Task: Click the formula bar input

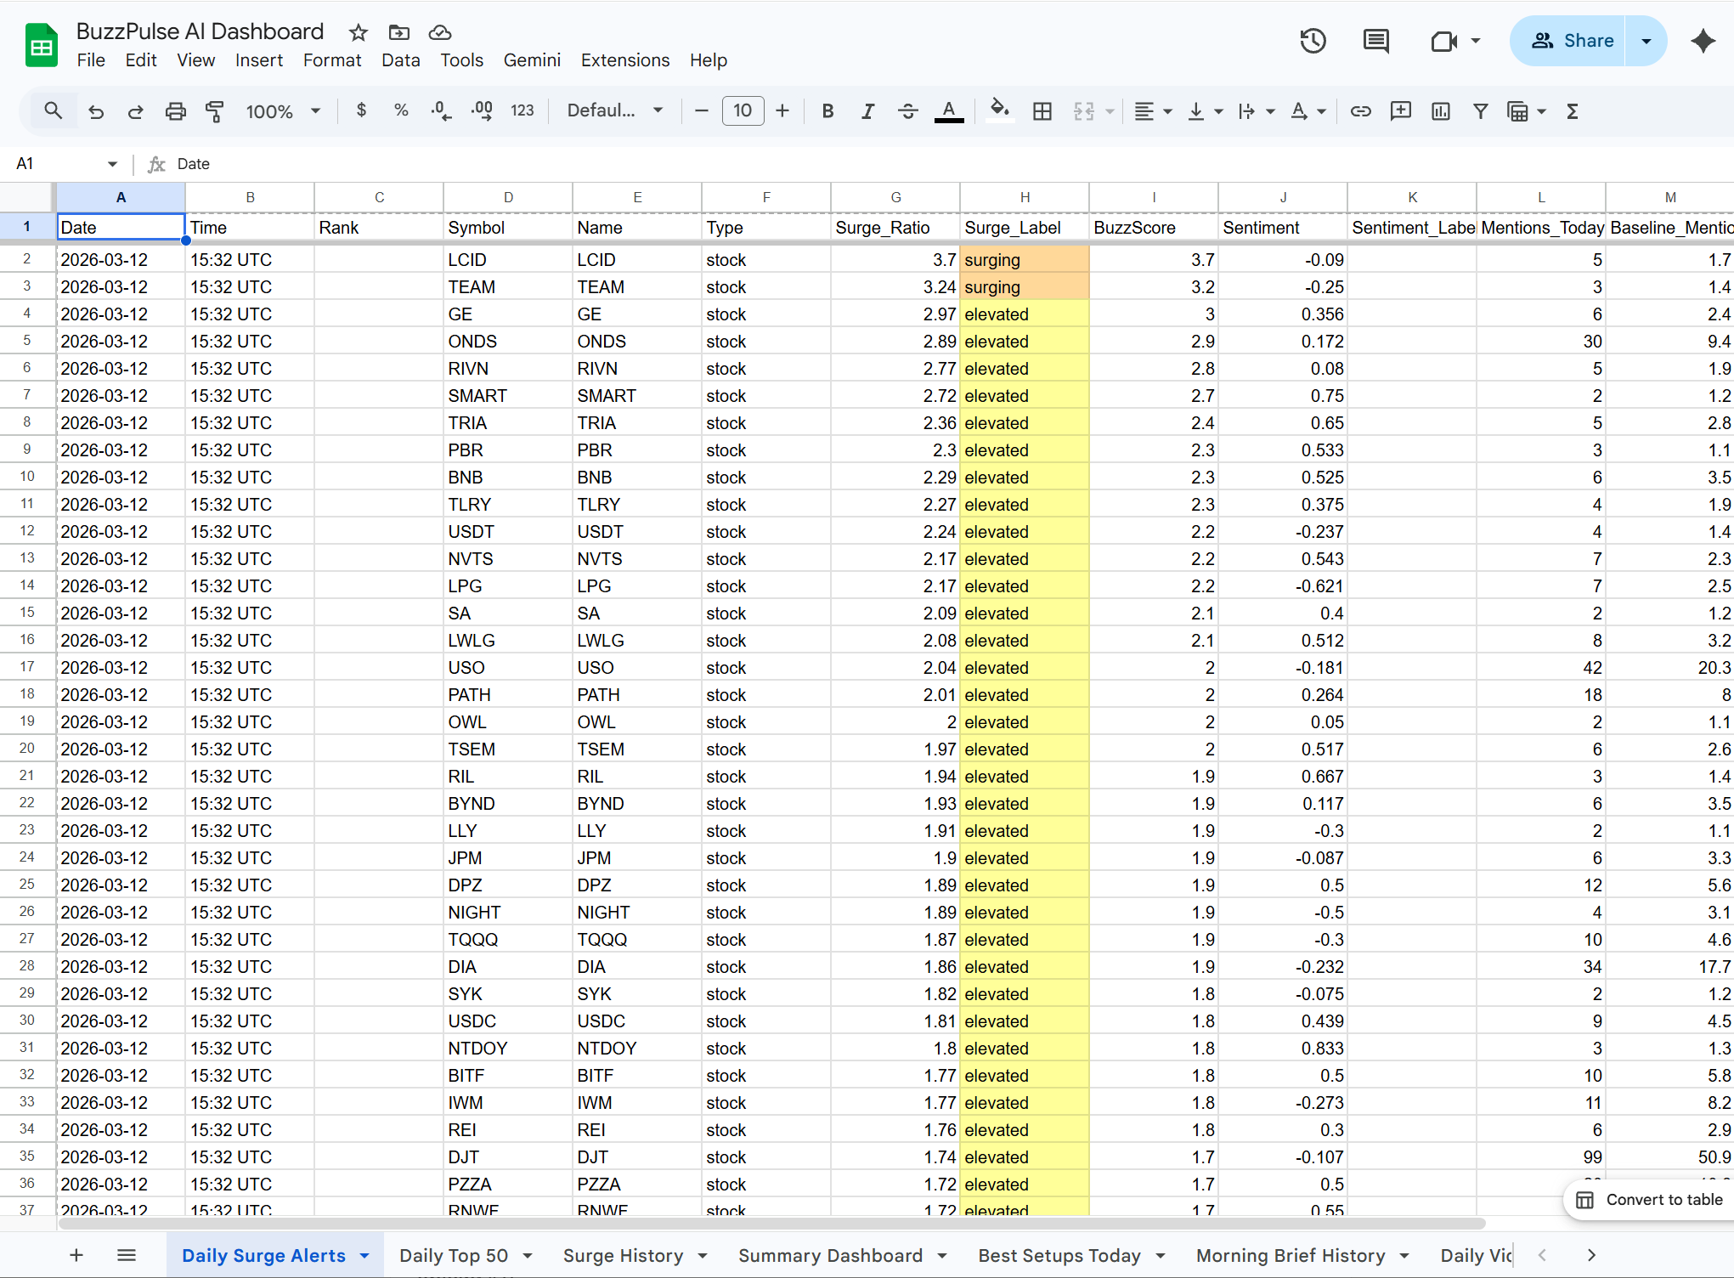Action: click(x=510, y=163)
